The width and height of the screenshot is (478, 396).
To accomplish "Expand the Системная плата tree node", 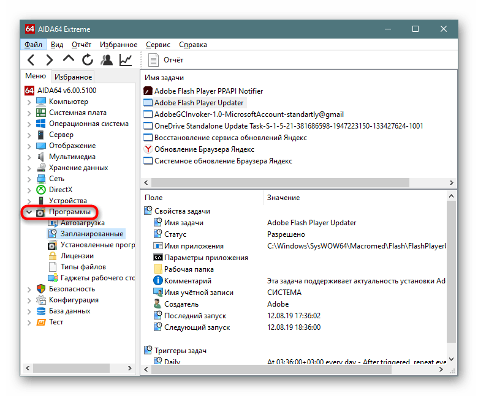I will click(29, 113).
